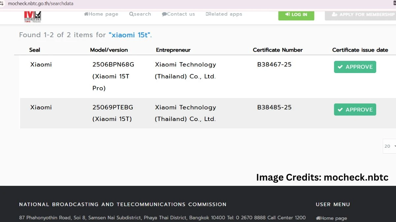Click APPROVE button for Xiaomi 15T Pro
This screenshot has width=396, height=222.
pos(355,67)
